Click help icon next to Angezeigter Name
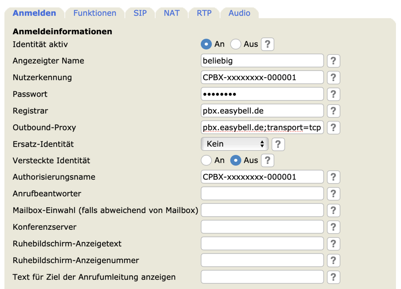Image resolution: width=401 pixels, height=289 pixels. coord(333,61)
